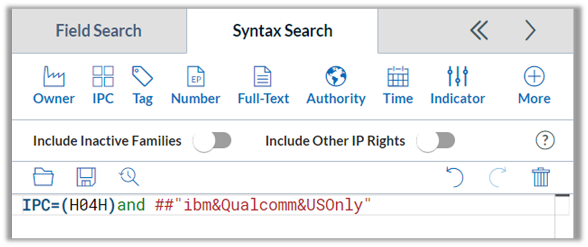Open the Full-Text search icon
This screenshot has width=588, height=247.
(x=263, y=77)
